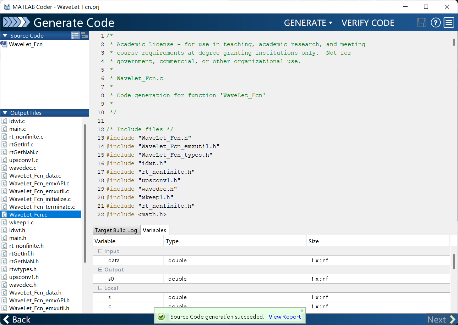This screenshot has height=325, width=458.
Task: Open wavedec.c output file
Action: pyautogui.click(x=23, y=168)
